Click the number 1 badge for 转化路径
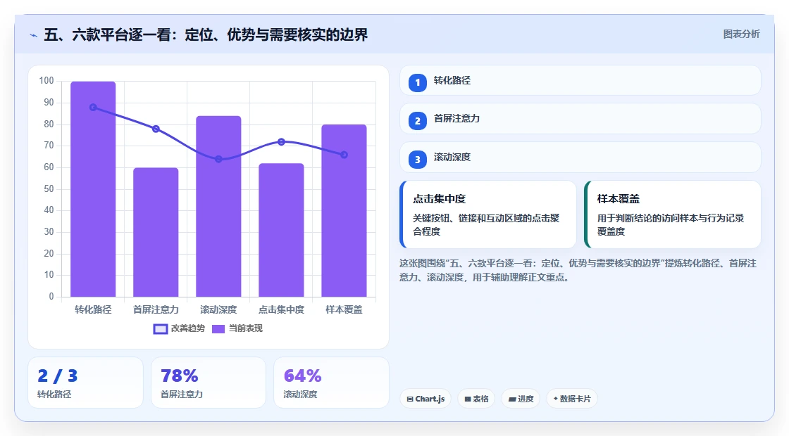The width and height of the screenshot is (789, 436). click(x=417, y=82)
